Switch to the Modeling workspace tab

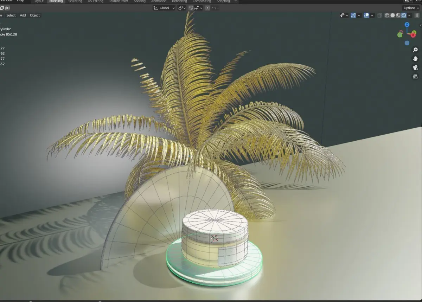[x=56, y=1]
